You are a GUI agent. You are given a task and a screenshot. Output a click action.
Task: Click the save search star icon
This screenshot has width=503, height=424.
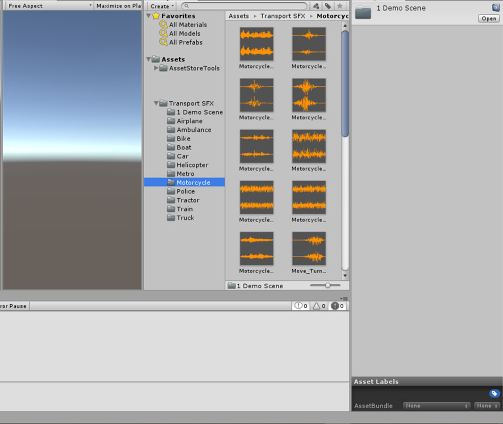[x=340, y=6]
